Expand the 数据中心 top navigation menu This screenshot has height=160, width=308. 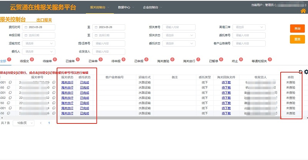click(126, 7)
